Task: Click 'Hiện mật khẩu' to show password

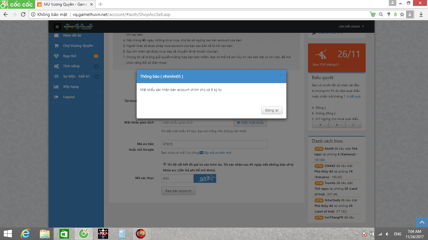Action: pos(250,122)
